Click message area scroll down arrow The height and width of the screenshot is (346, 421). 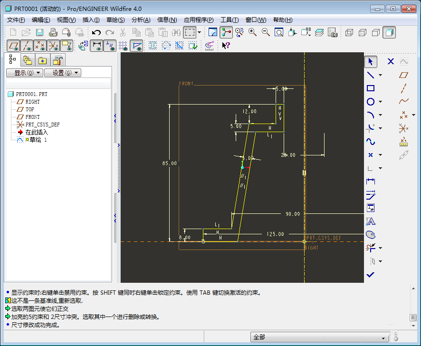413,326
